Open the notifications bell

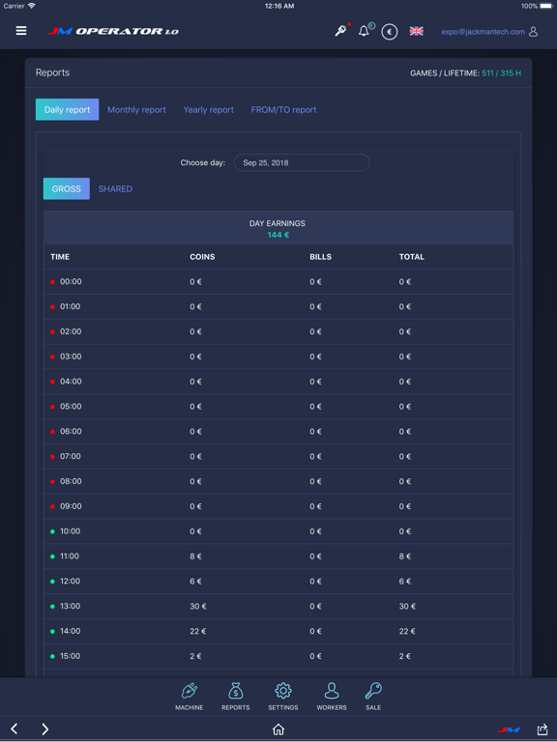[x=364, y=31]
